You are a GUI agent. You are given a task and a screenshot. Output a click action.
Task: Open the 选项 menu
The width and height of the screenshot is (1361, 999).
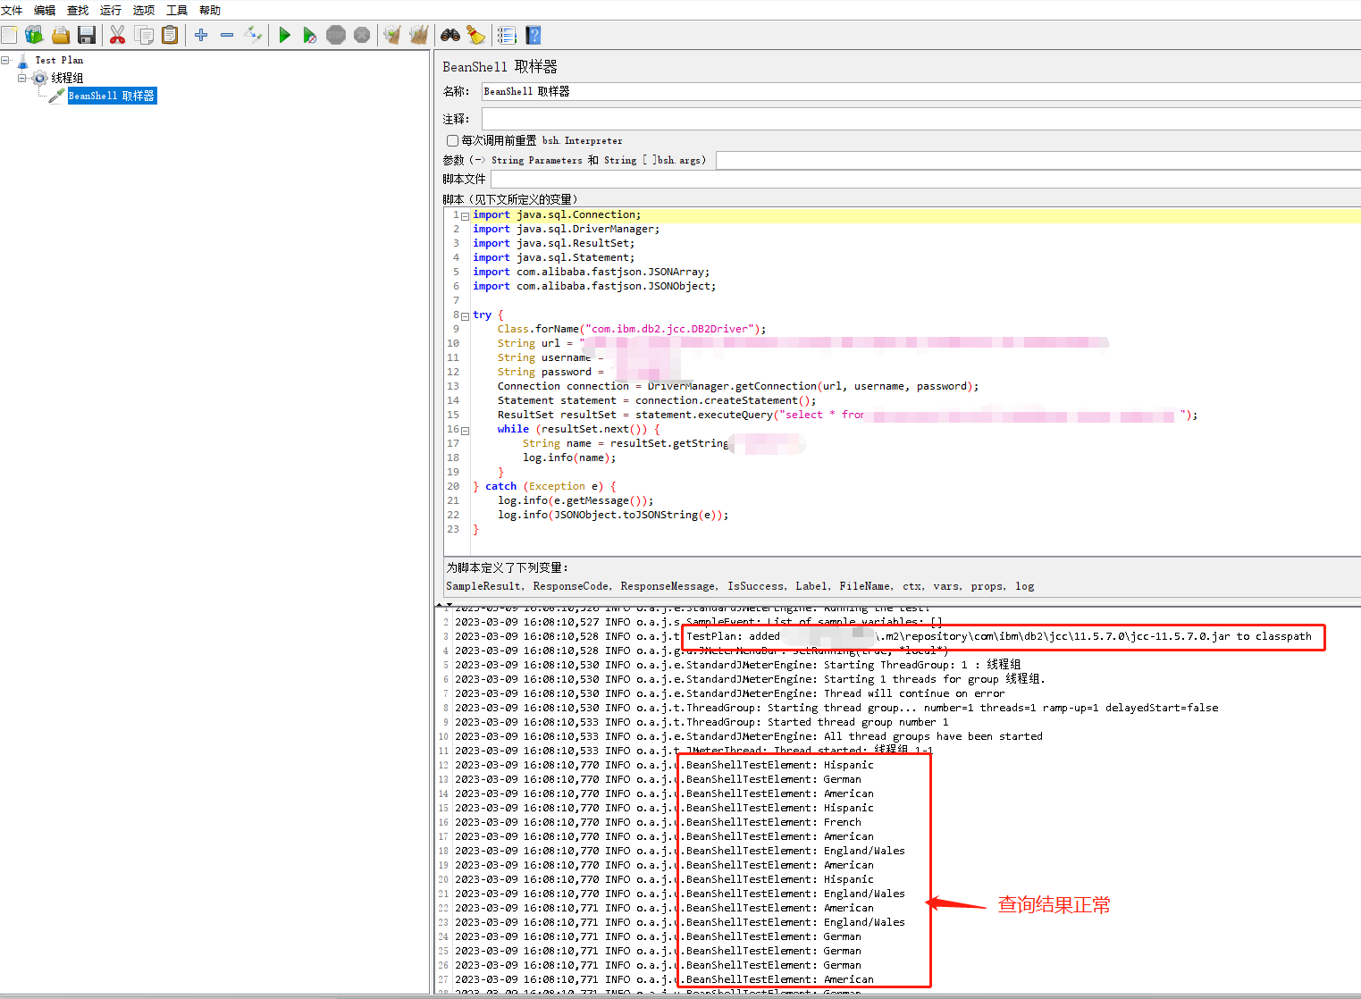click(x=143, y=10)
